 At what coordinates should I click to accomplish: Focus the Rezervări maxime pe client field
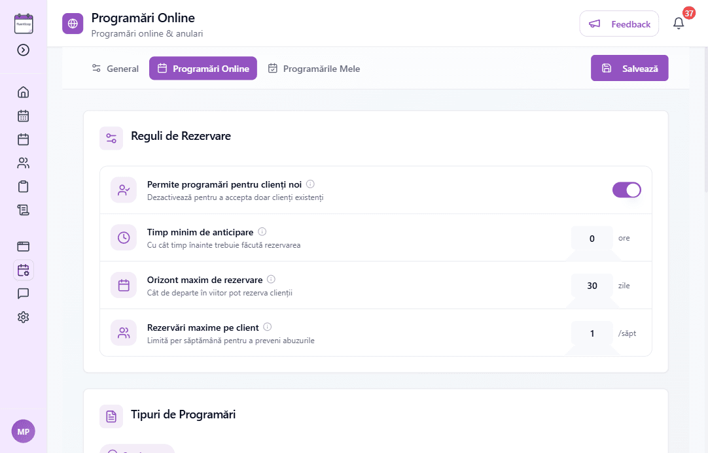click(x=592, y=333)
